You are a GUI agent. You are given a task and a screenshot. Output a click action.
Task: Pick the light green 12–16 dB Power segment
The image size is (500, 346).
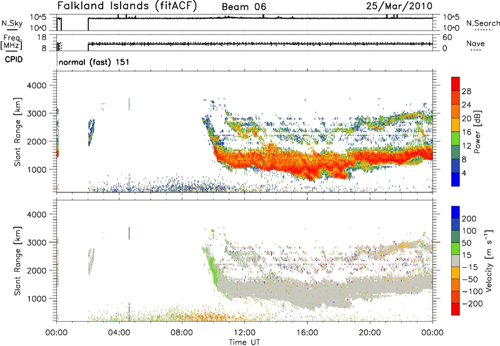point(456,138)
